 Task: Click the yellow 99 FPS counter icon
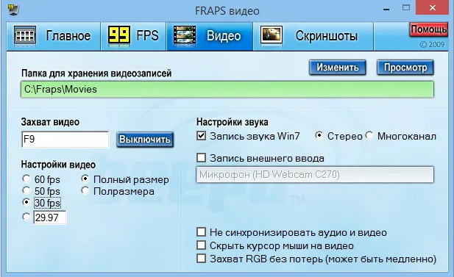point(118,35)
